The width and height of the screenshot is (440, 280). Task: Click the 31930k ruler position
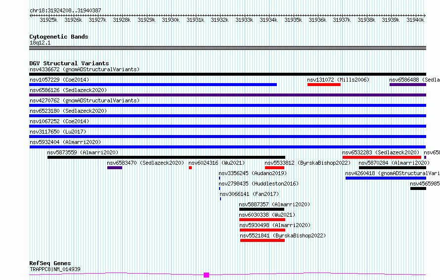point(171,20)
